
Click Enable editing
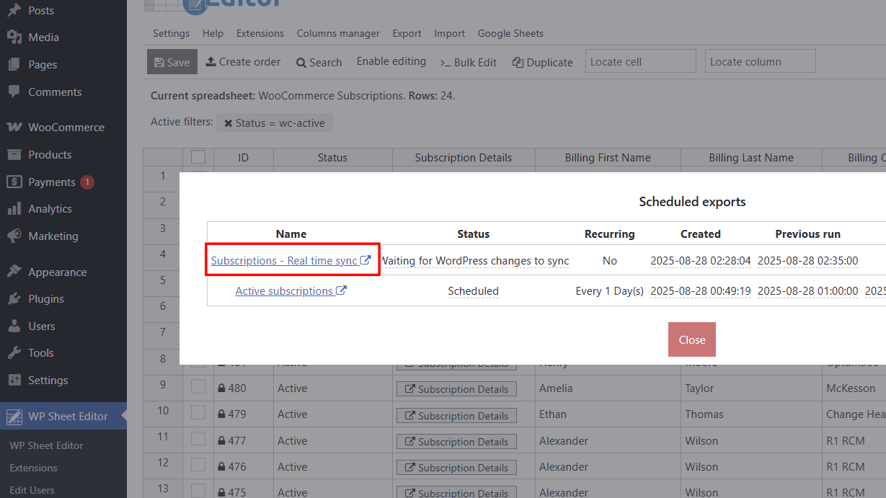pyautogui.click(x=391, y=61)
